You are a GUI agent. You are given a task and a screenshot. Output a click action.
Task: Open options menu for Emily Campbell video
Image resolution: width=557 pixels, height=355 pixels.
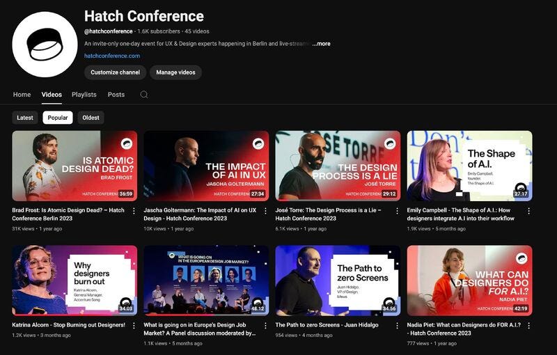[528, 211]
